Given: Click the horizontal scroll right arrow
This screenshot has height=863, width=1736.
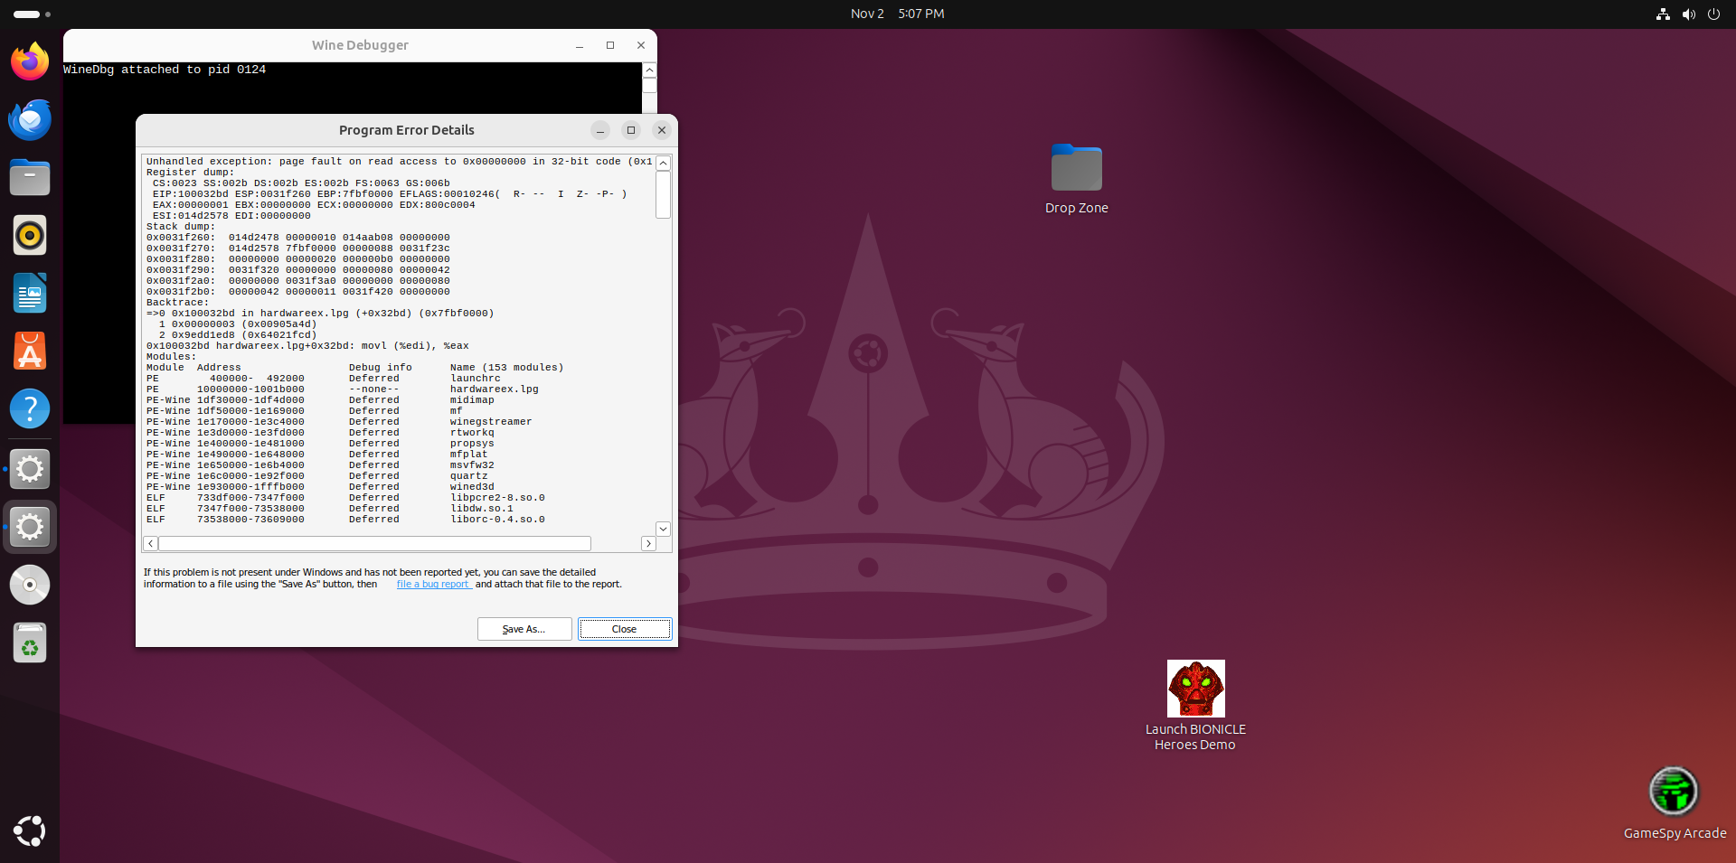Looking at the screenshot, I should (648, 543).
